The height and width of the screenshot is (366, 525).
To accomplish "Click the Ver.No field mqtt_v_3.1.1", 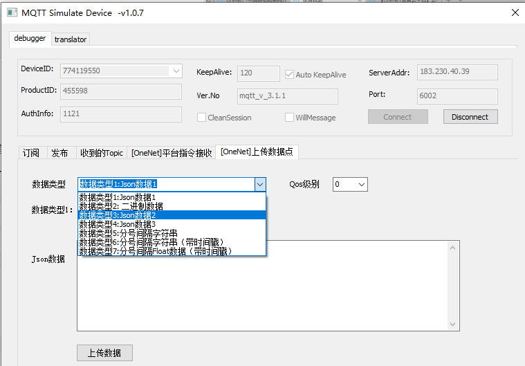I will point(287,96).
